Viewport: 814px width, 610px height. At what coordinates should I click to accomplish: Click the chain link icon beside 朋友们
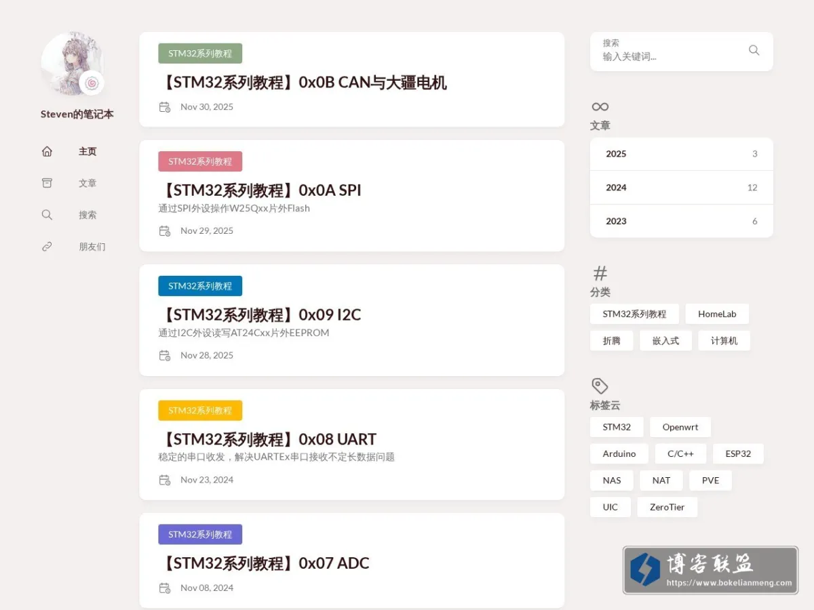point(47,247)
